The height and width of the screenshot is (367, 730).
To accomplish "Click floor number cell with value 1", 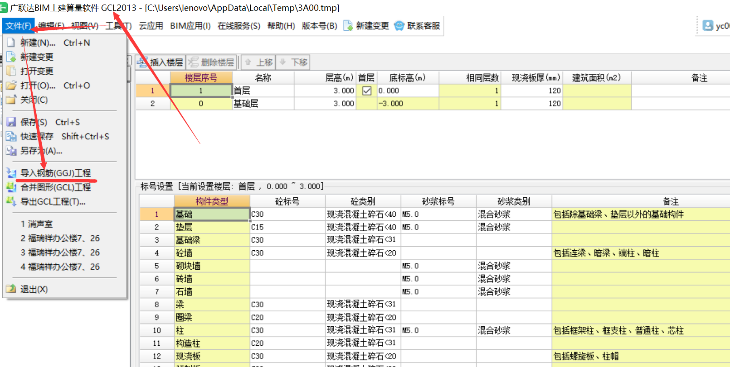I will pyautogui.click(x=201, y=91).
